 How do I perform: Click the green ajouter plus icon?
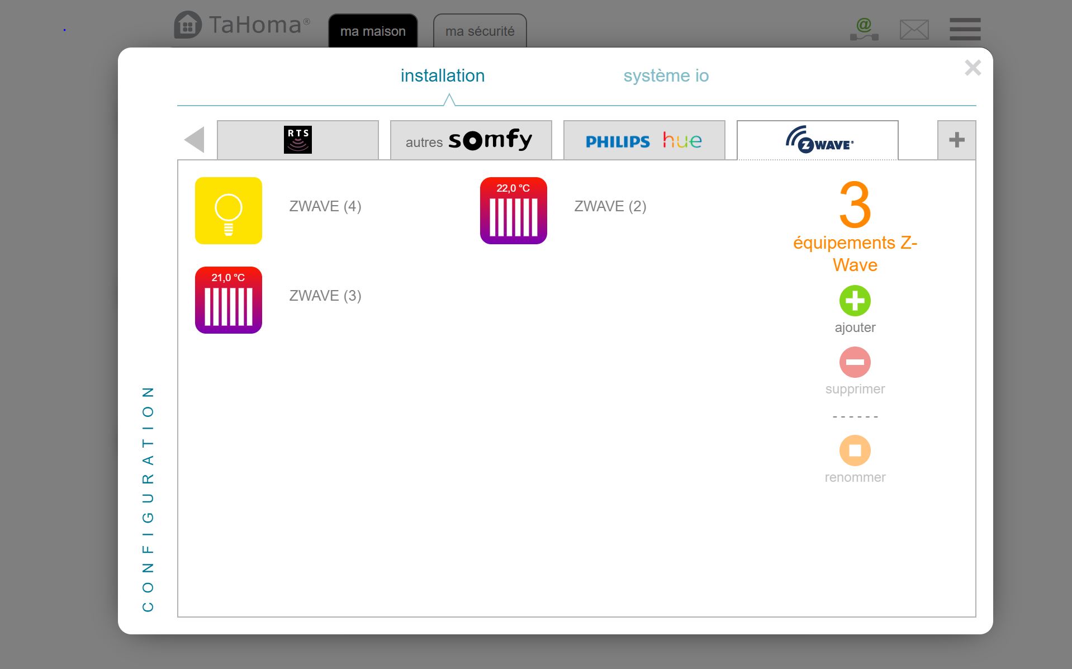855,301
